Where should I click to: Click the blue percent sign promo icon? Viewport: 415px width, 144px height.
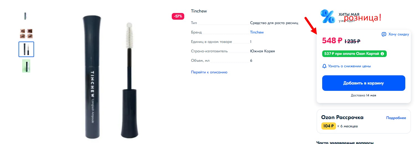tap(328, 16)
